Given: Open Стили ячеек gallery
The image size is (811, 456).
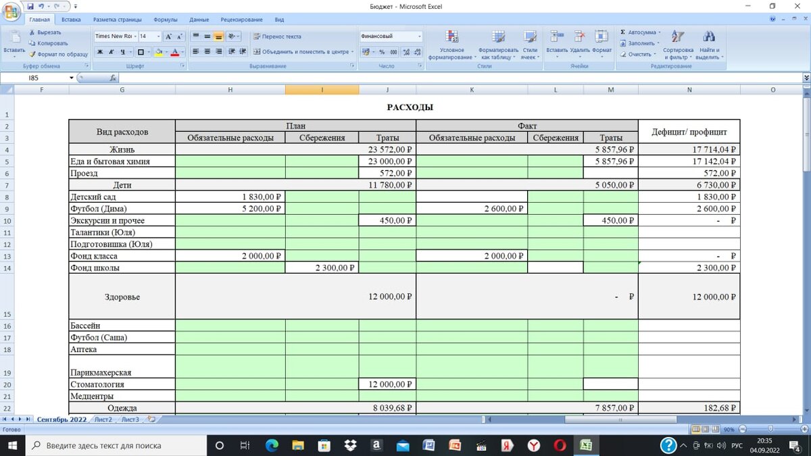Looking at the screenshot, I should click(530, 45).
